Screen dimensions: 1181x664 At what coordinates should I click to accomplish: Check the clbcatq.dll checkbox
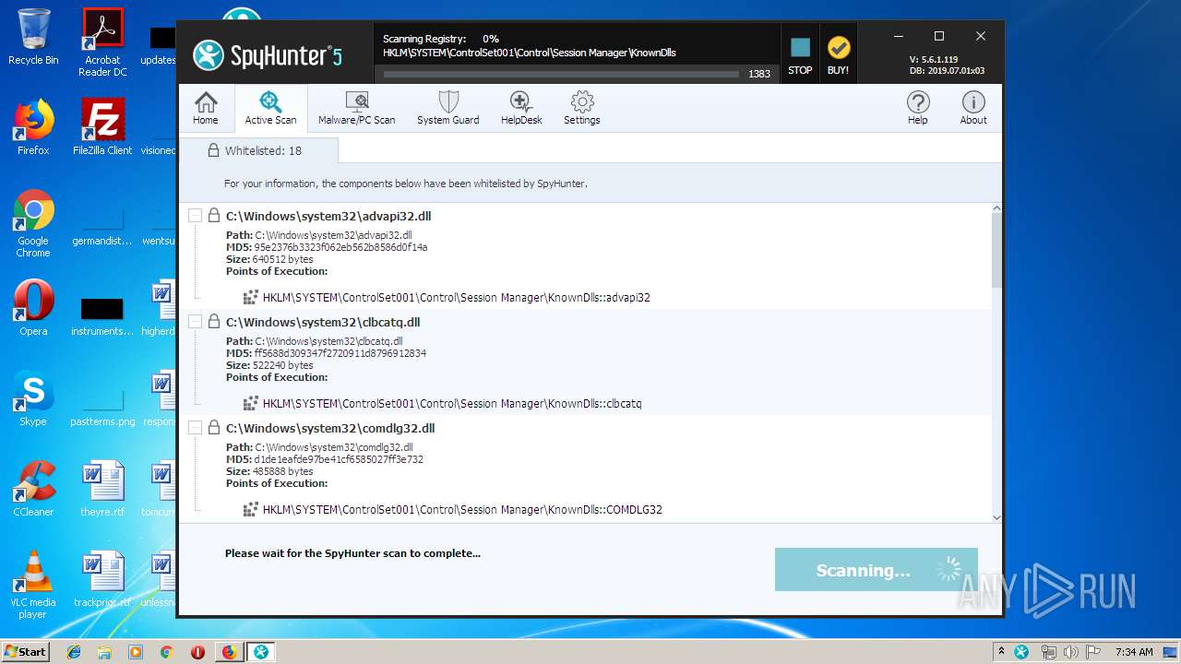pos(195,322)
